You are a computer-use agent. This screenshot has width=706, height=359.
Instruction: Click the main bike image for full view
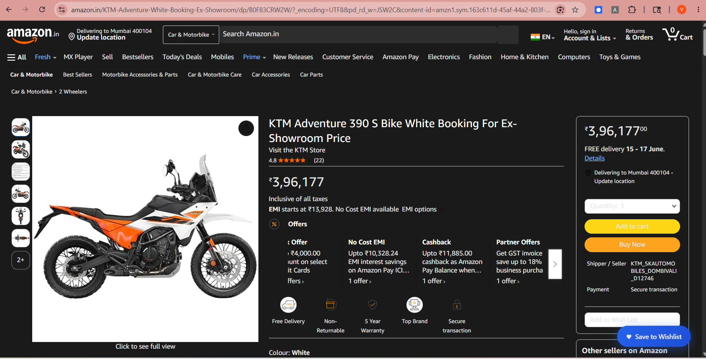tap(145, 229)
